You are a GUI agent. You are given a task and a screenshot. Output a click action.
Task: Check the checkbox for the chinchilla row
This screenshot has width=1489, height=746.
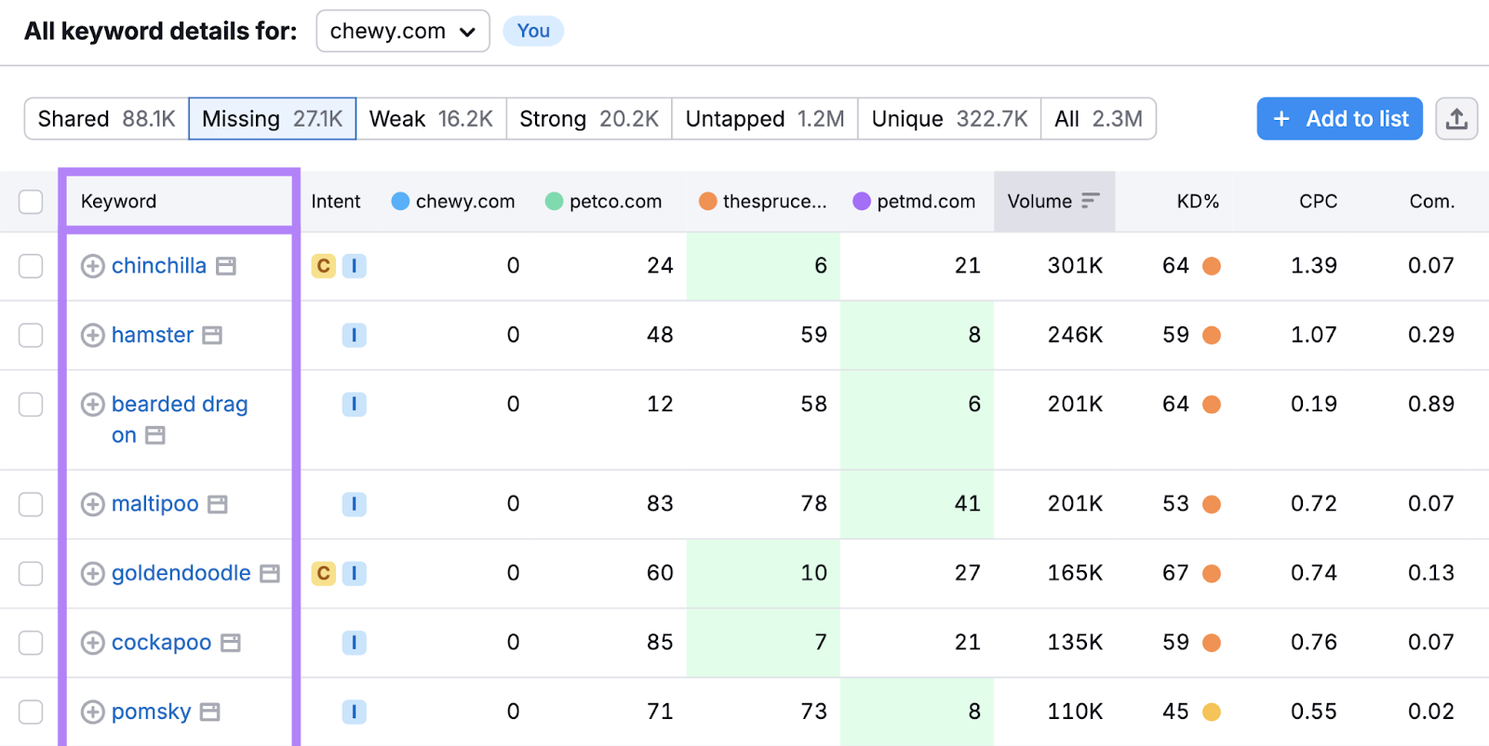pos(31,266)
